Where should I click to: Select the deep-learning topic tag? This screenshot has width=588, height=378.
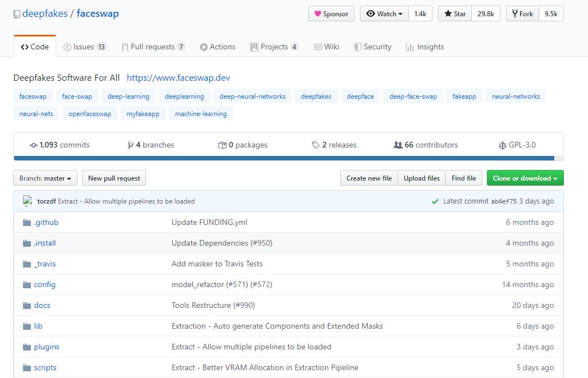(129, 96)
